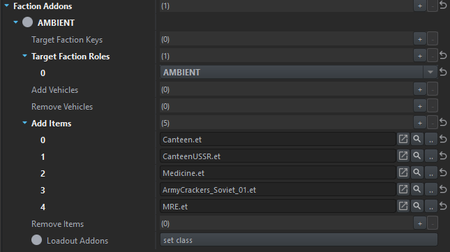The image size is (450, 252).
Task: Browse for file on CanteenUSSR.et row
Action: 431,156
